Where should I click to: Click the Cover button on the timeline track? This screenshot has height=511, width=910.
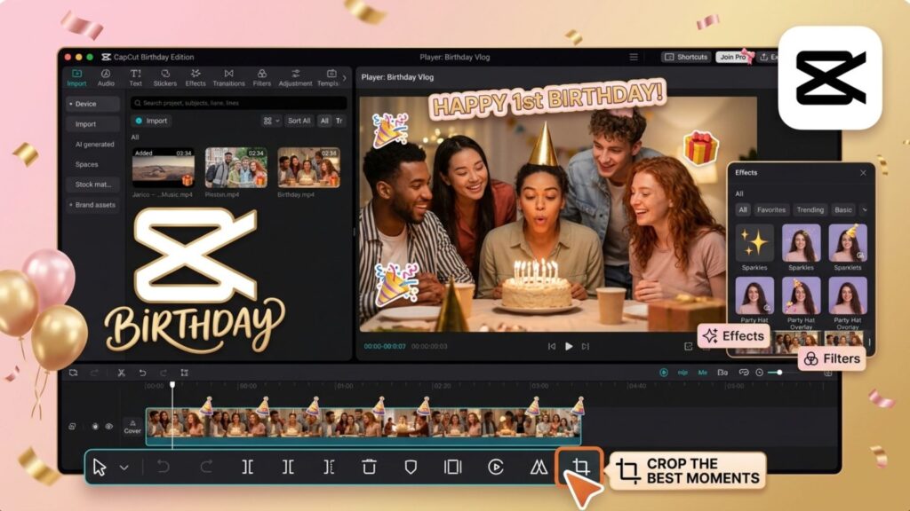132,427
